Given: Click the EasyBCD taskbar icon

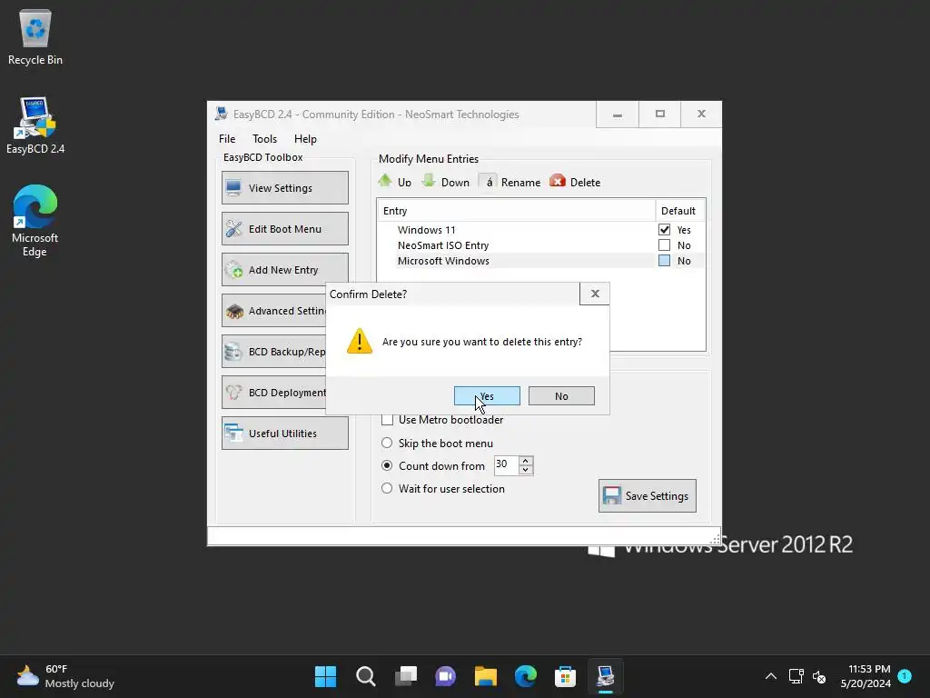Looking at the screenshot, I should coord(606,676).
